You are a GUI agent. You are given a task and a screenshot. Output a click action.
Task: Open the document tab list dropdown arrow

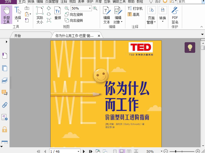tap(202, 34)
